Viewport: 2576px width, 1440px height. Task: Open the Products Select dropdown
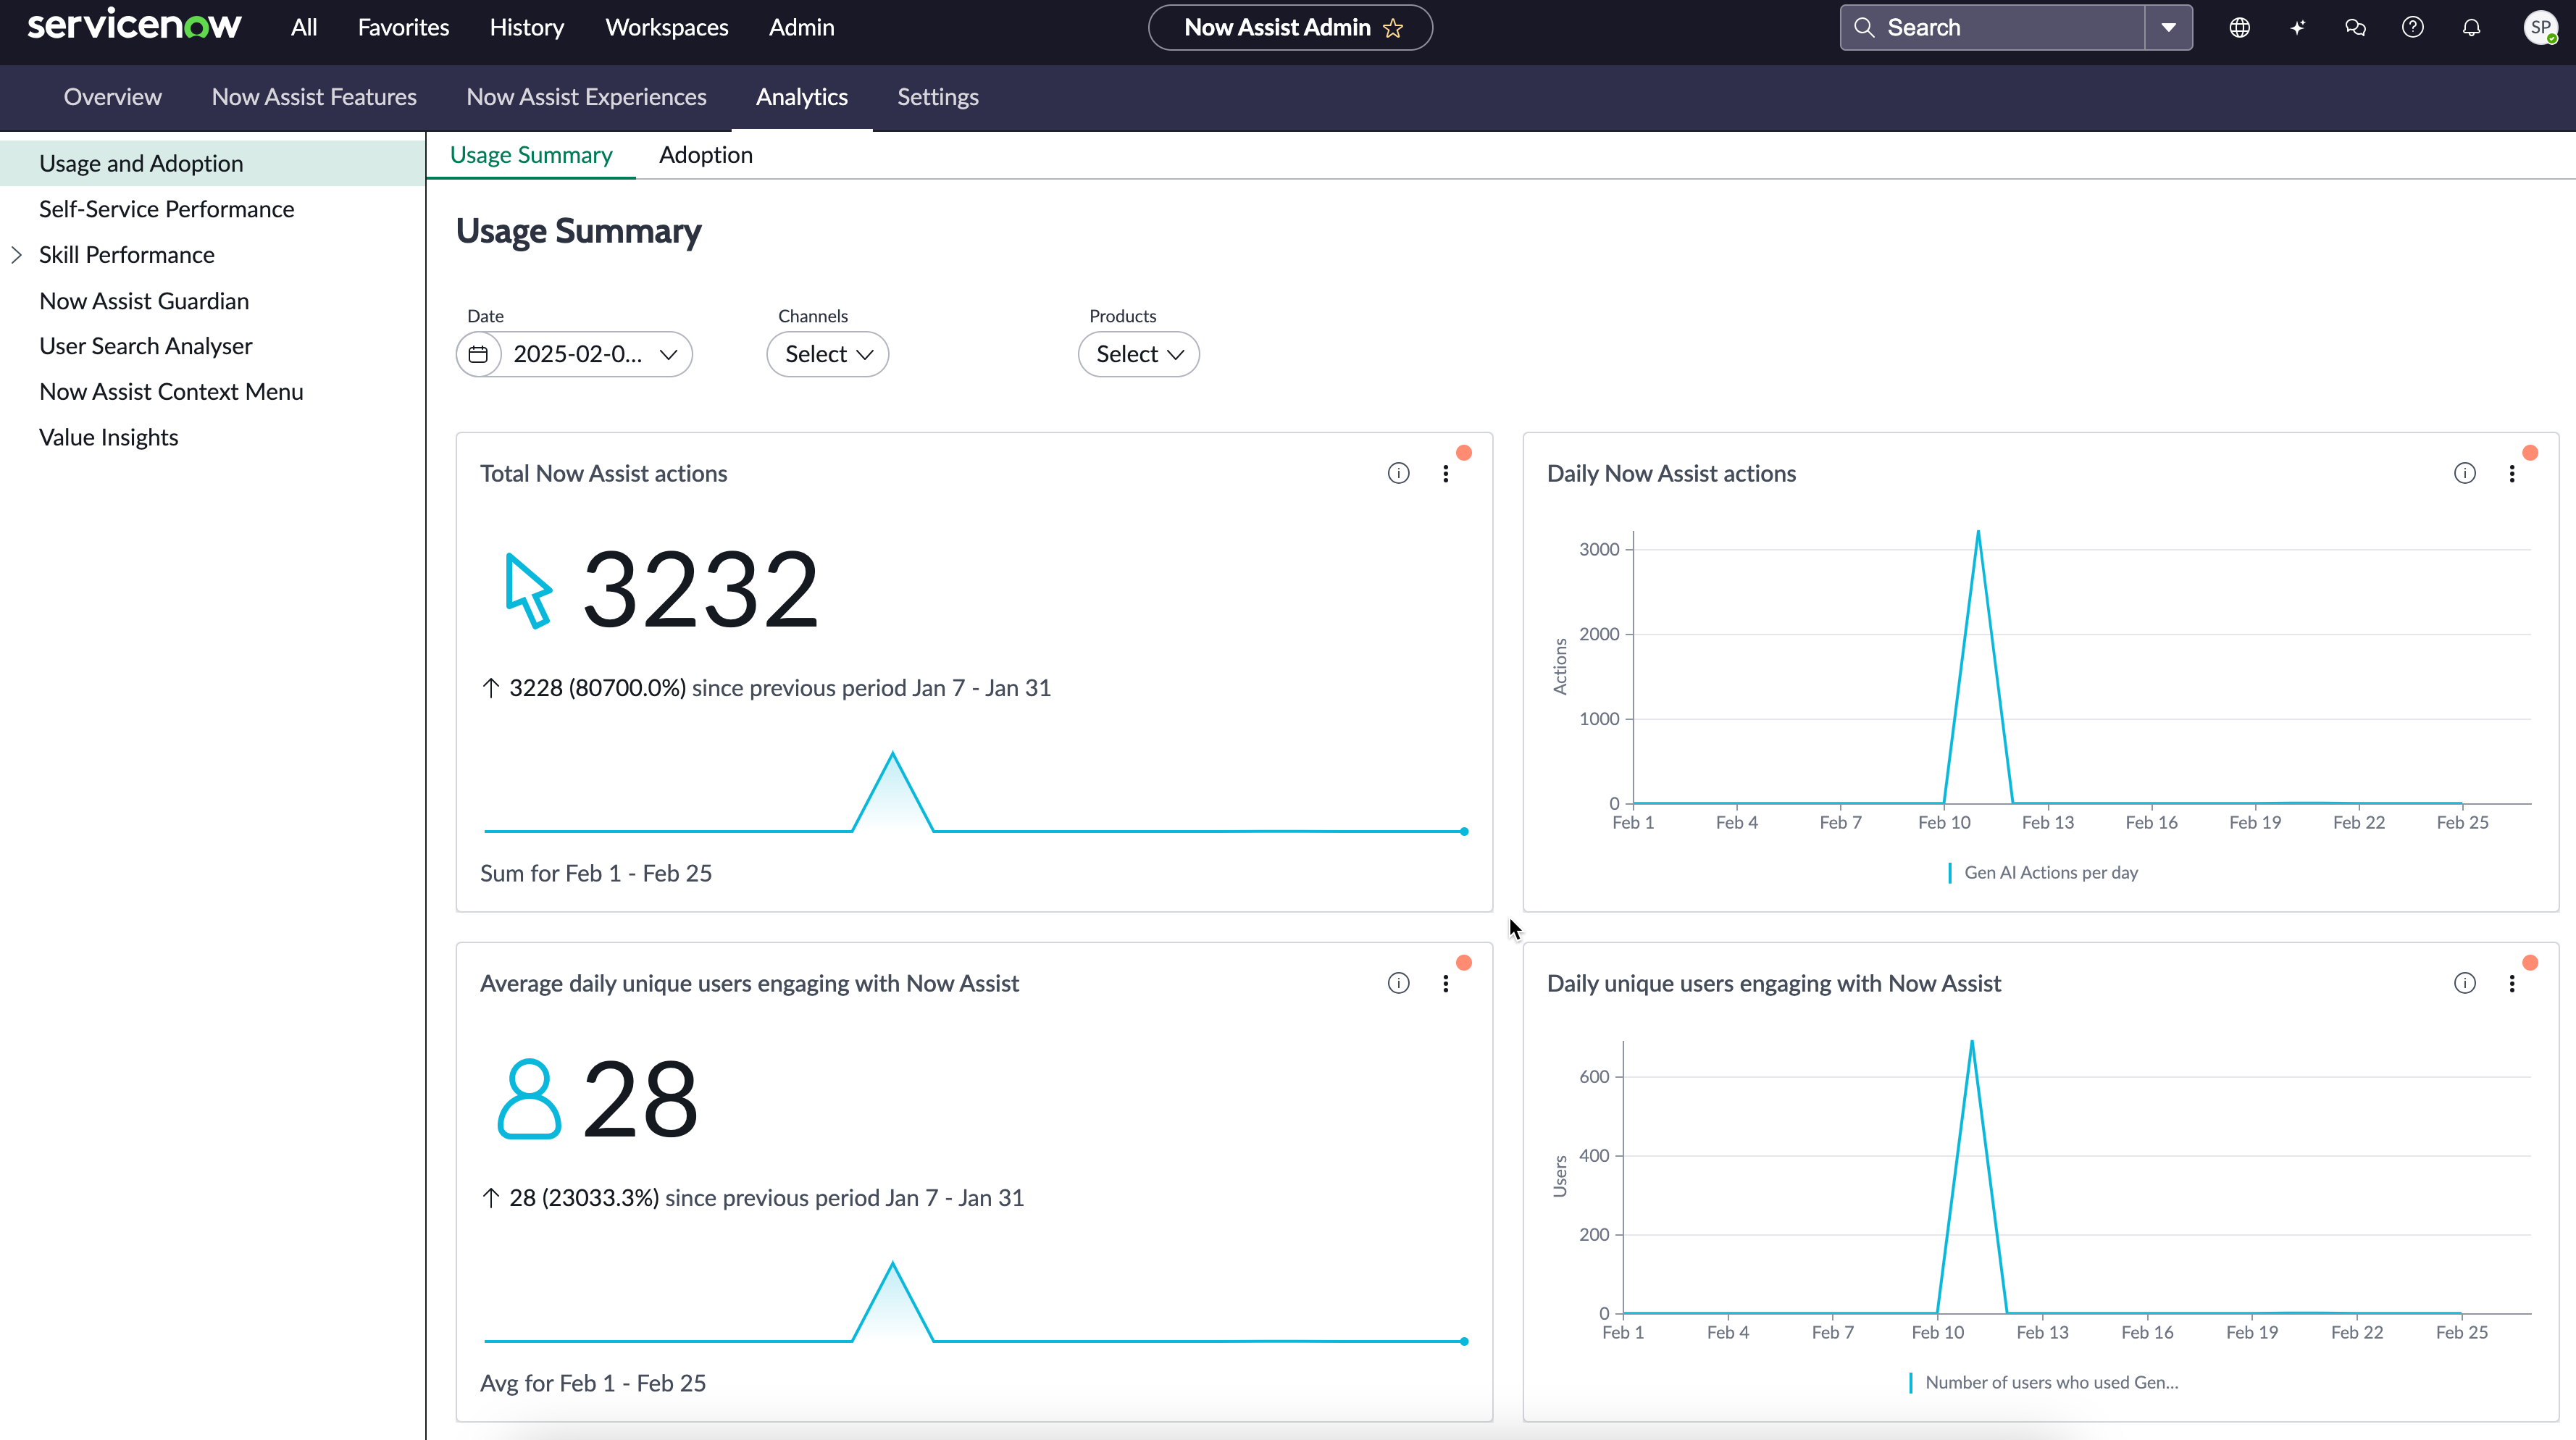(1138, 354)
